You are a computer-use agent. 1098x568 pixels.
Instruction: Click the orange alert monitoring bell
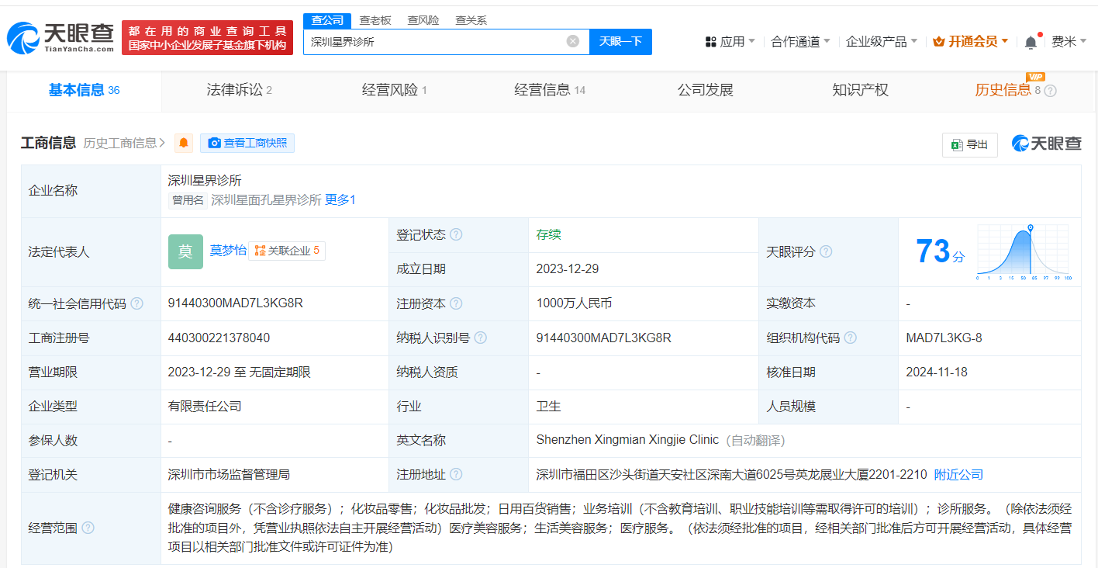click(x=184, y=143)
